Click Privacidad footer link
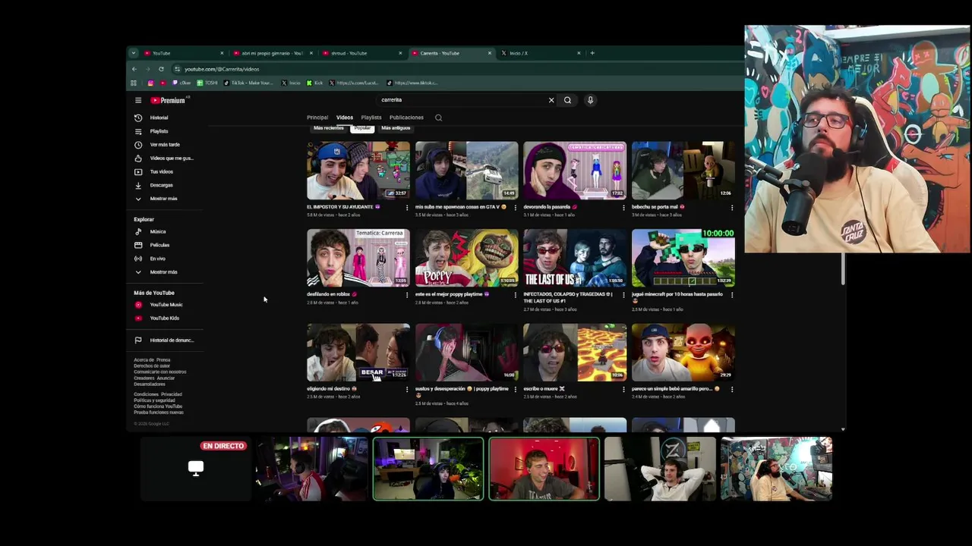Screen dimensions: 972x546 coord(172,394)
